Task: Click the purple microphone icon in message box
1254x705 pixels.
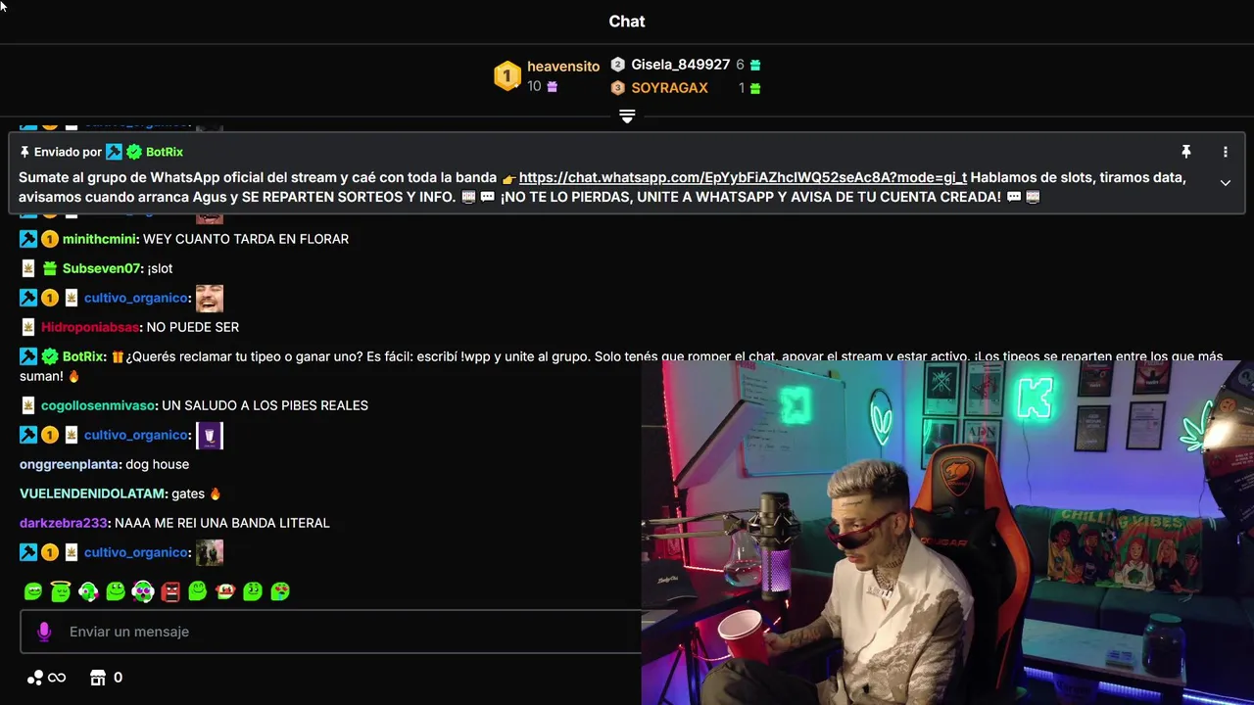Action: 44,632
